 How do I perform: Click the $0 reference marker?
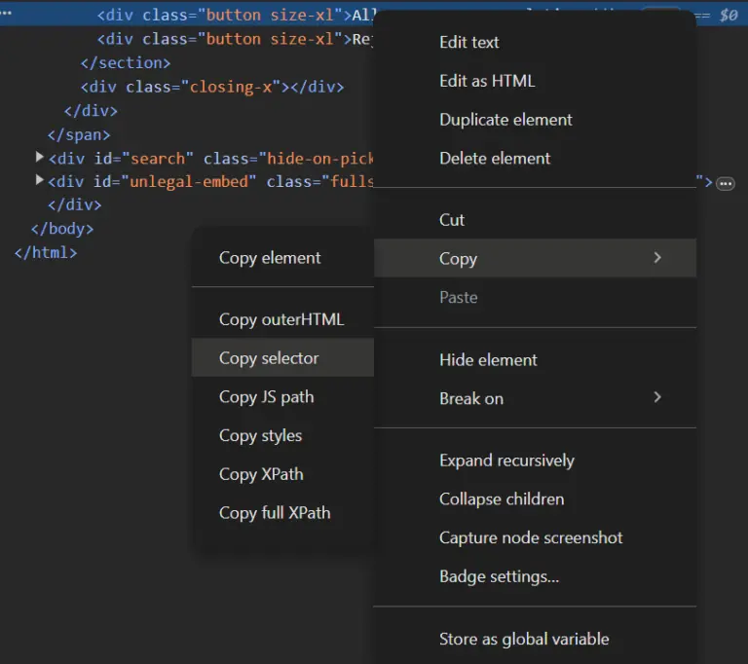(x=729, y=15)
